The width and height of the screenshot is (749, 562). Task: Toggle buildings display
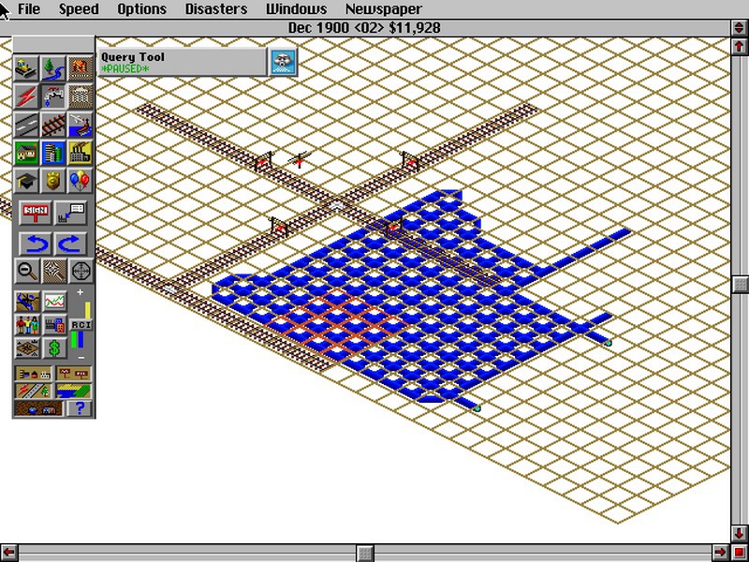click(33, 374)
